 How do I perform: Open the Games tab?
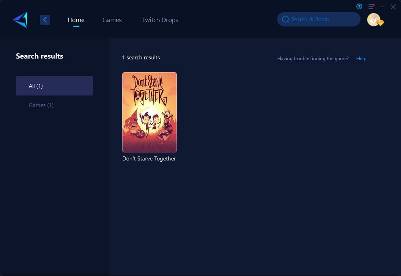pyautogui.click(x=112, y=20)
